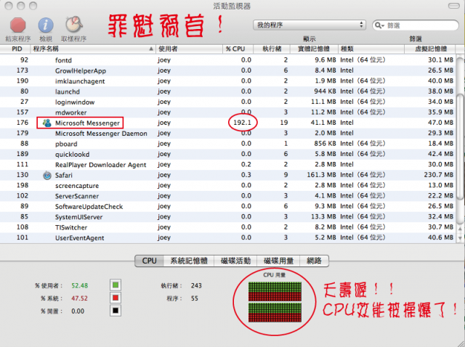Select the quicklookd process row
Screen dimensions: 465x347
227,154
